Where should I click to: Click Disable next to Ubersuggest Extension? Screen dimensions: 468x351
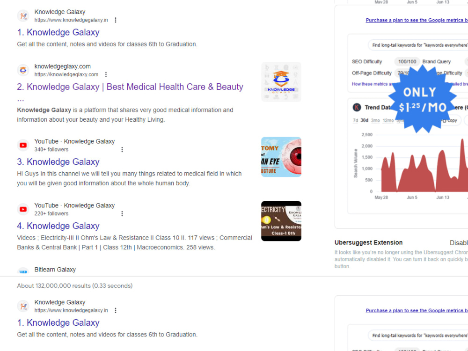coord(459,243)
